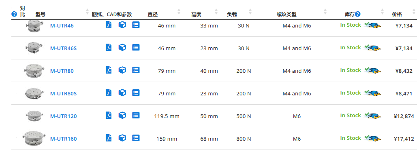Open PDF drawing for M-UTR46
417x156 pixels.
click(109, 25)
